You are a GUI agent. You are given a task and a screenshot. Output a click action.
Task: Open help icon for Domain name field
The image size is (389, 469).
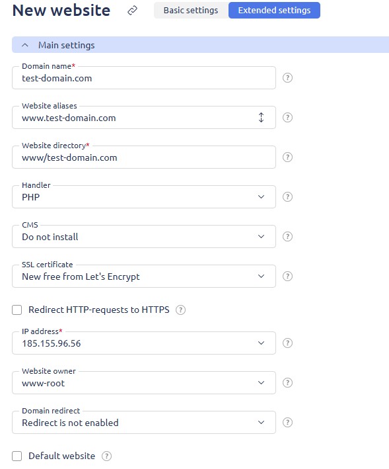tap(287, 78)
